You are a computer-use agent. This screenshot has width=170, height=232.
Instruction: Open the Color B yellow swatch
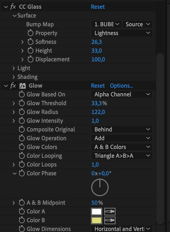tap(97, 221)
